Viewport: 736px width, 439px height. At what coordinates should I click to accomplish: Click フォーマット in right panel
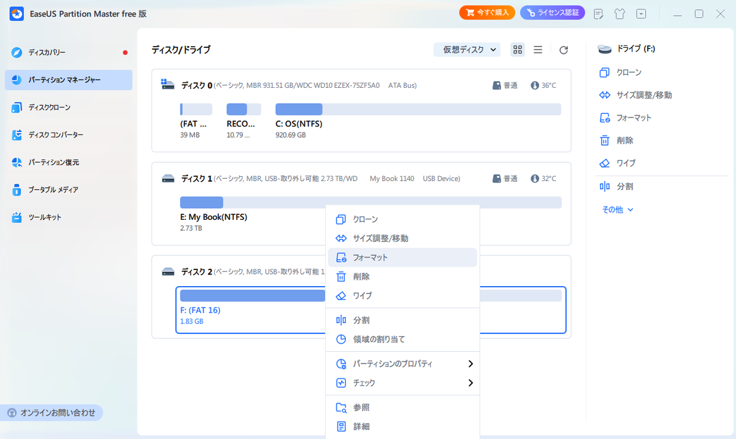pos(626,118)
